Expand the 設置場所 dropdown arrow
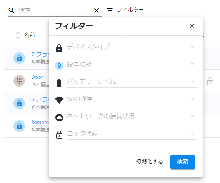Viewport: 220px width, 183px height. [192, 64]
